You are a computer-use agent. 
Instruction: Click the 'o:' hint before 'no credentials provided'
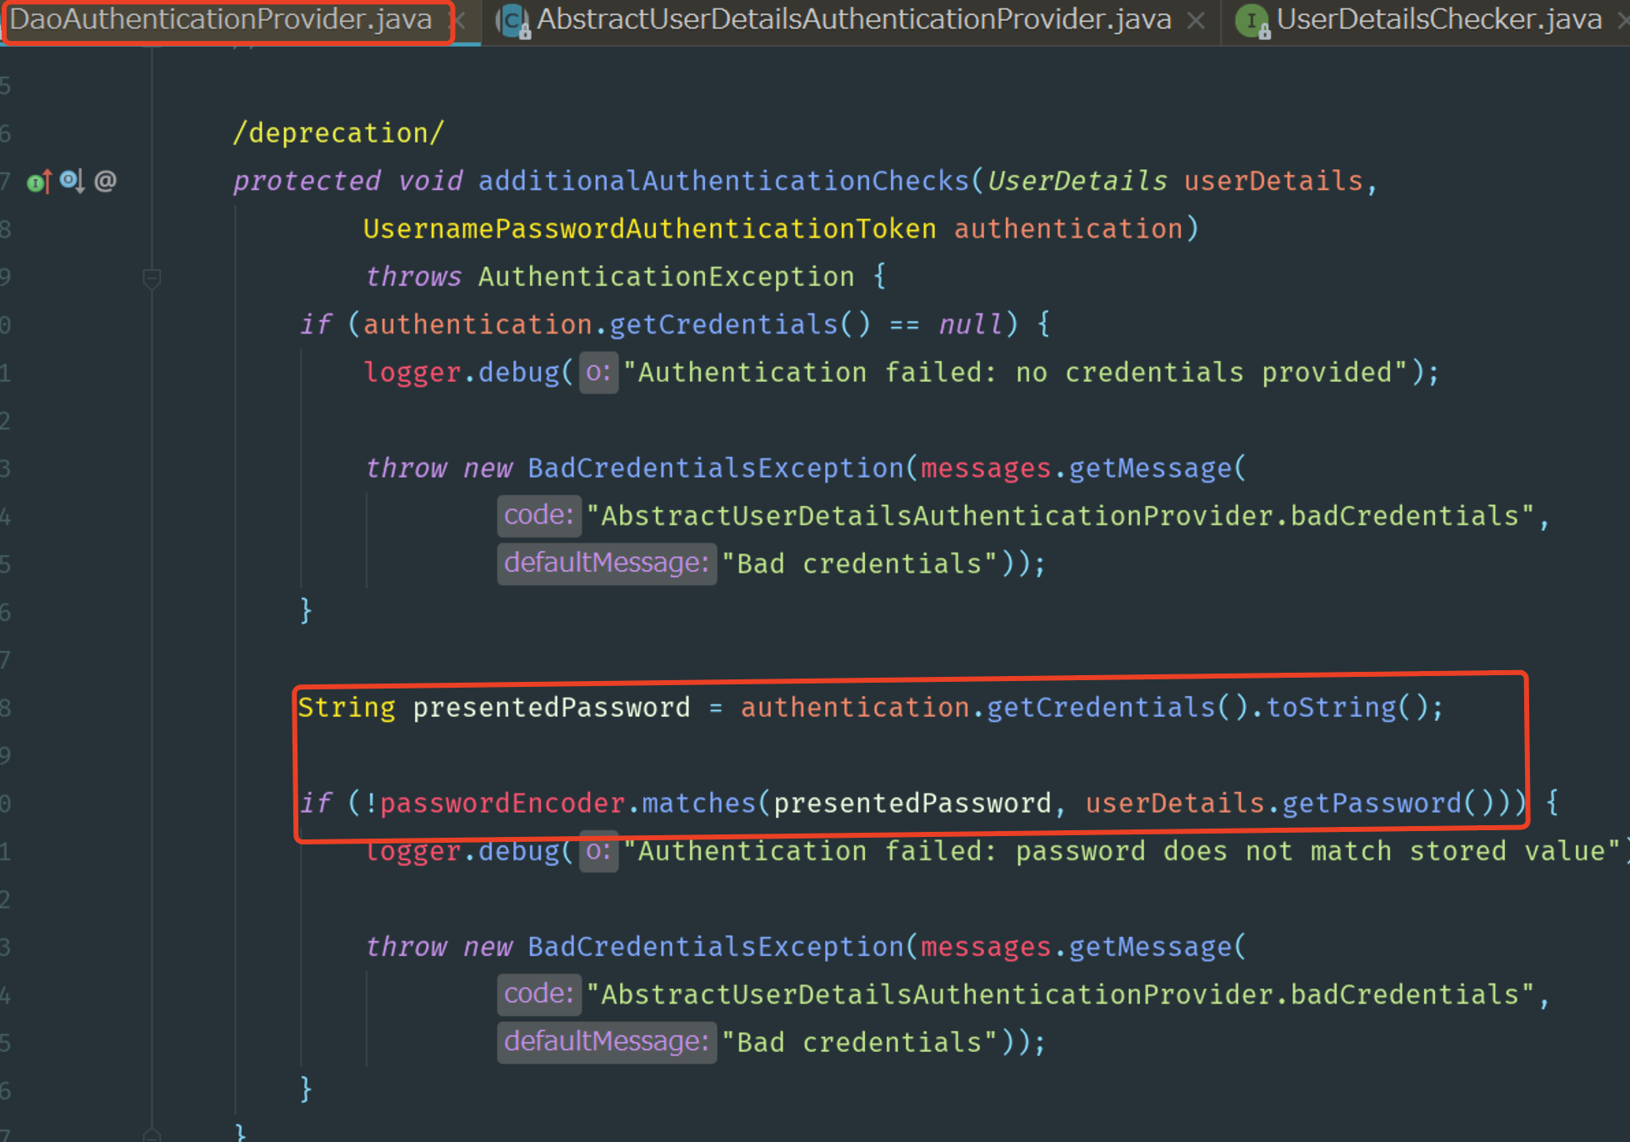(597, 373)
